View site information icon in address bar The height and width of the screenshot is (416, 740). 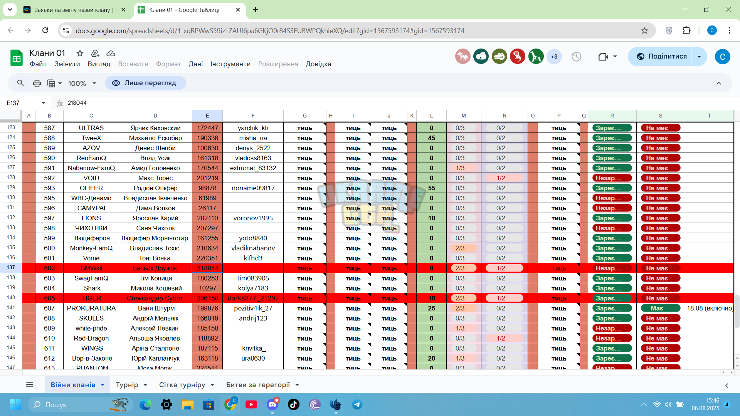(x=66, y=30)
